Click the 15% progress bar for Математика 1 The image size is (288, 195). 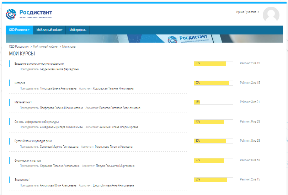pos(213,102)
